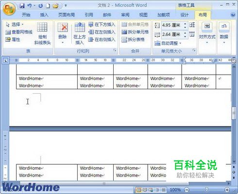Click 在右侧插入 to insert column right
Image resolution: width=238 pixels, height=194 pixels.
click(x=102, y=39)
